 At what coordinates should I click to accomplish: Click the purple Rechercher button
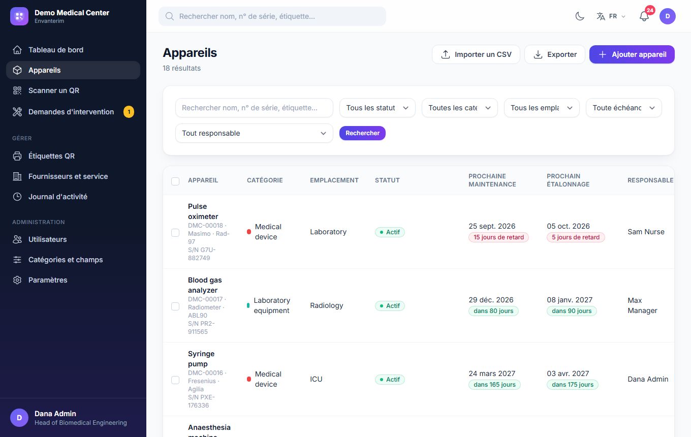362,133
